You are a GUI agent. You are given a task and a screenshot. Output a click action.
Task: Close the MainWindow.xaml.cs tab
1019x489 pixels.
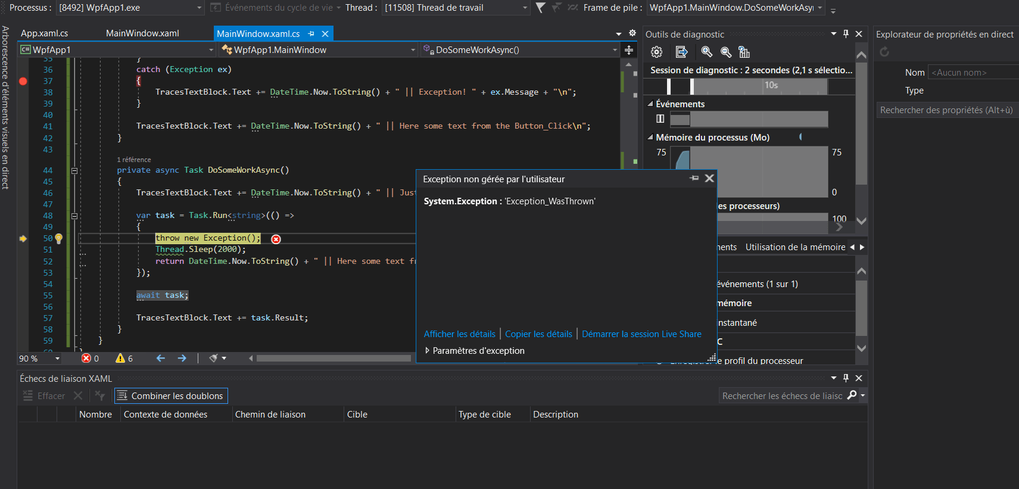tap(325, 34)
